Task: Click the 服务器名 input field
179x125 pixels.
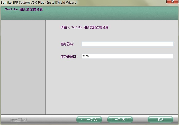Action: coord(128,44)
